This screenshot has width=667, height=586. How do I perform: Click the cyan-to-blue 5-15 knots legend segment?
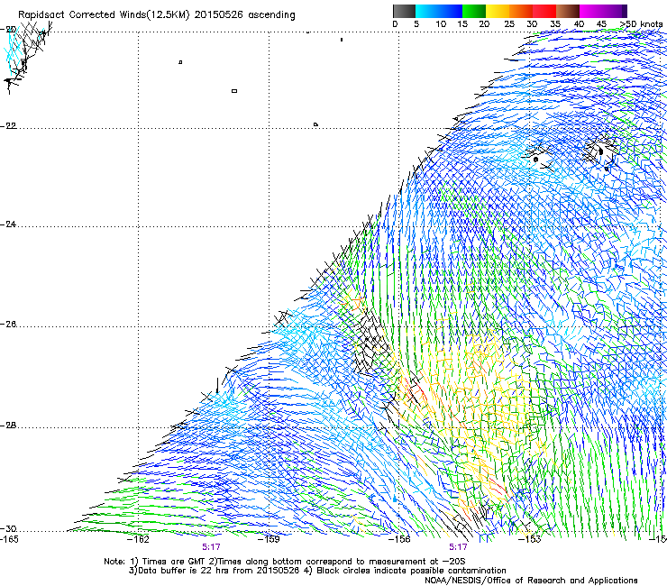tap(439, 11)
